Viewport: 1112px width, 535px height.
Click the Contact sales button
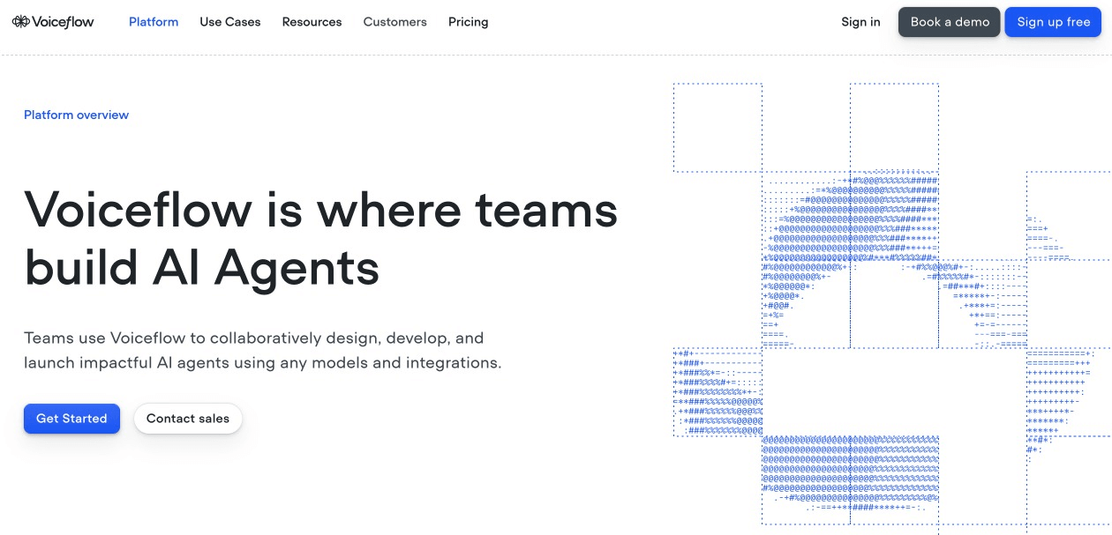(x=188, y=419)
